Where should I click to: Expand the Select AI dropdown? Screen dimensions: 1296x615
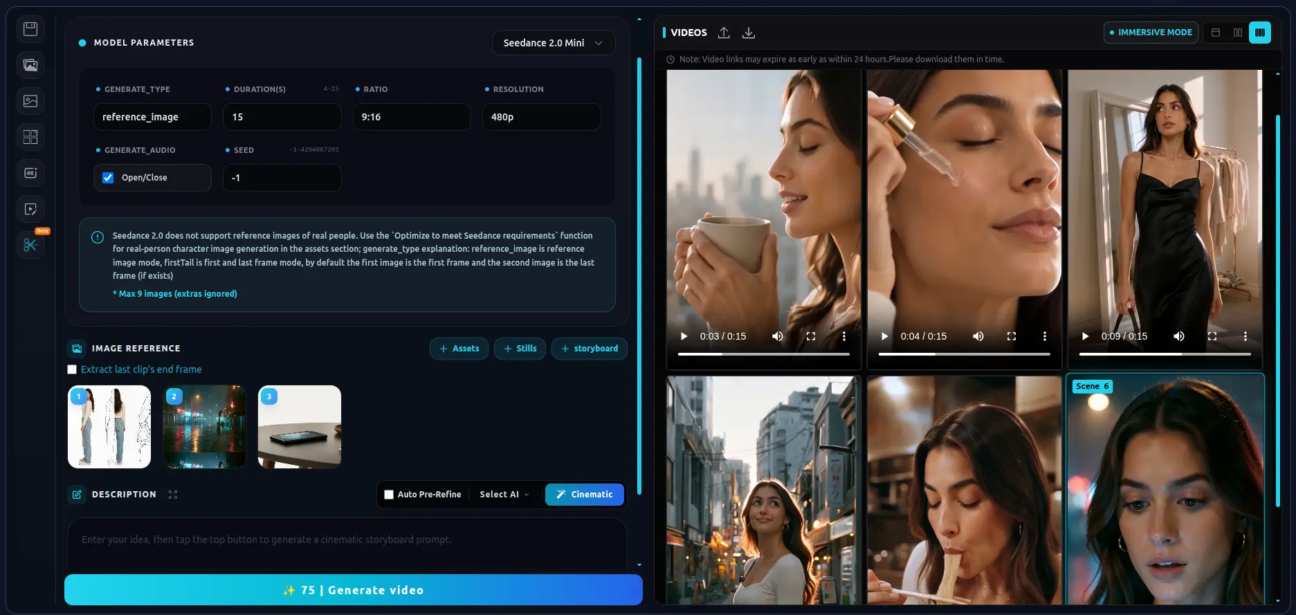tap(504, 495)
